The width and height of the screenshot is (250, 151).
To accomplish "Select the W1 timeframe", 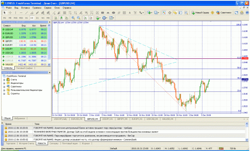I will pos(42,18).
